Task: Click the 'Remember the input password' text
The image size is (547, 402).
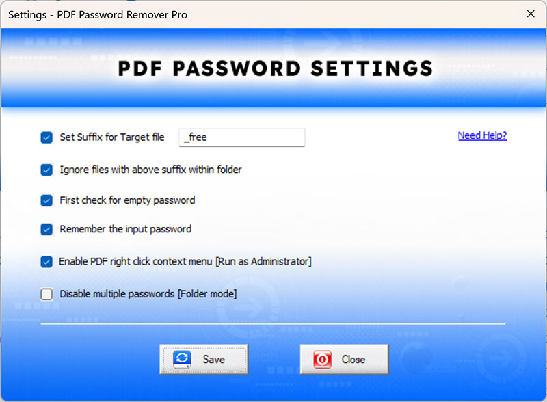Action: point(126,229)
